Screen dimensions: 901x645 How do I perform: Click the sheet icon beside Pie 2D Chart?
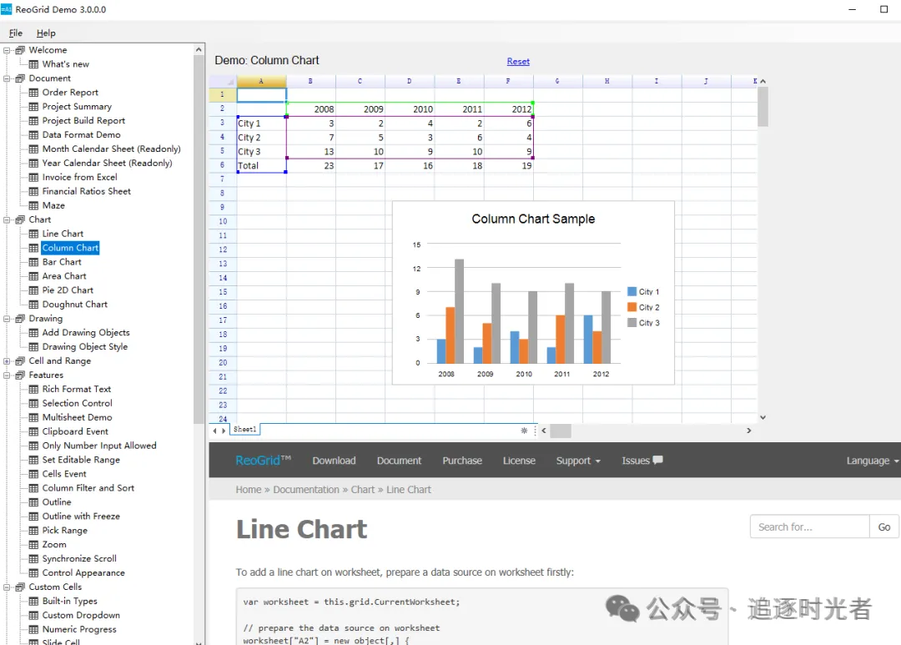[x=34, y=290]
